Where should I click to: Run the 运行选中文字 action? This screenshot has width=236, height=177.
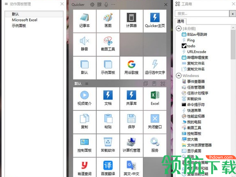tap(155, 68)
